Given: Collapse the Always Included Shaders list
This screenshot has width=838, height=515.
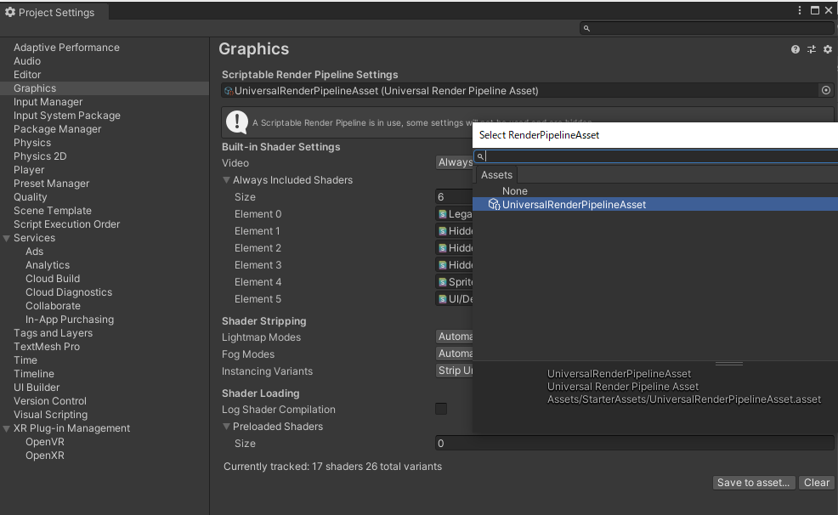Looking at the screenshot, I should coord(227,180).
